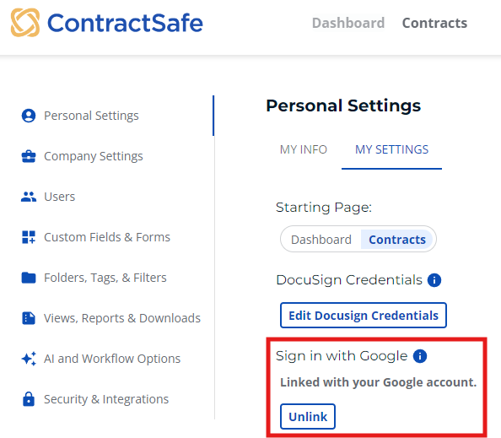
Task: Set starting page to Contracts
Action: tap(397, 240)
